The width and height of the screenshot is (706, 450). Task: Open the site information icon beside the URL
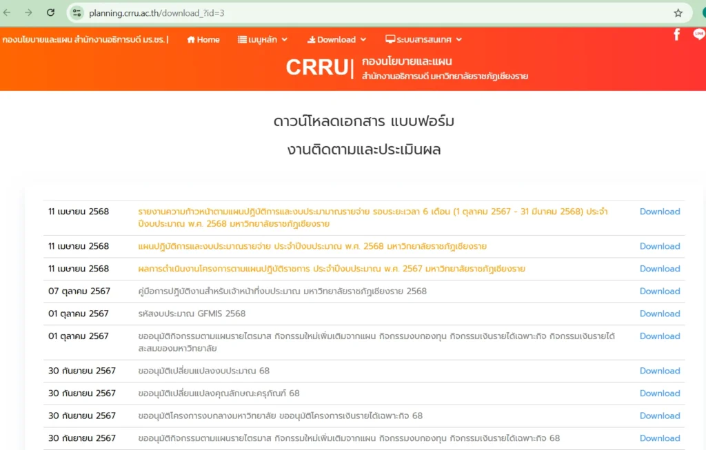pos(77,13)
